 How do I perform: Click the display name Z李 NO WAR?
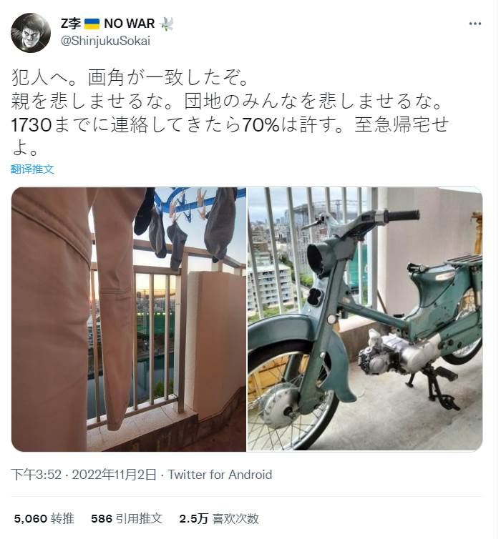(117, 24)
